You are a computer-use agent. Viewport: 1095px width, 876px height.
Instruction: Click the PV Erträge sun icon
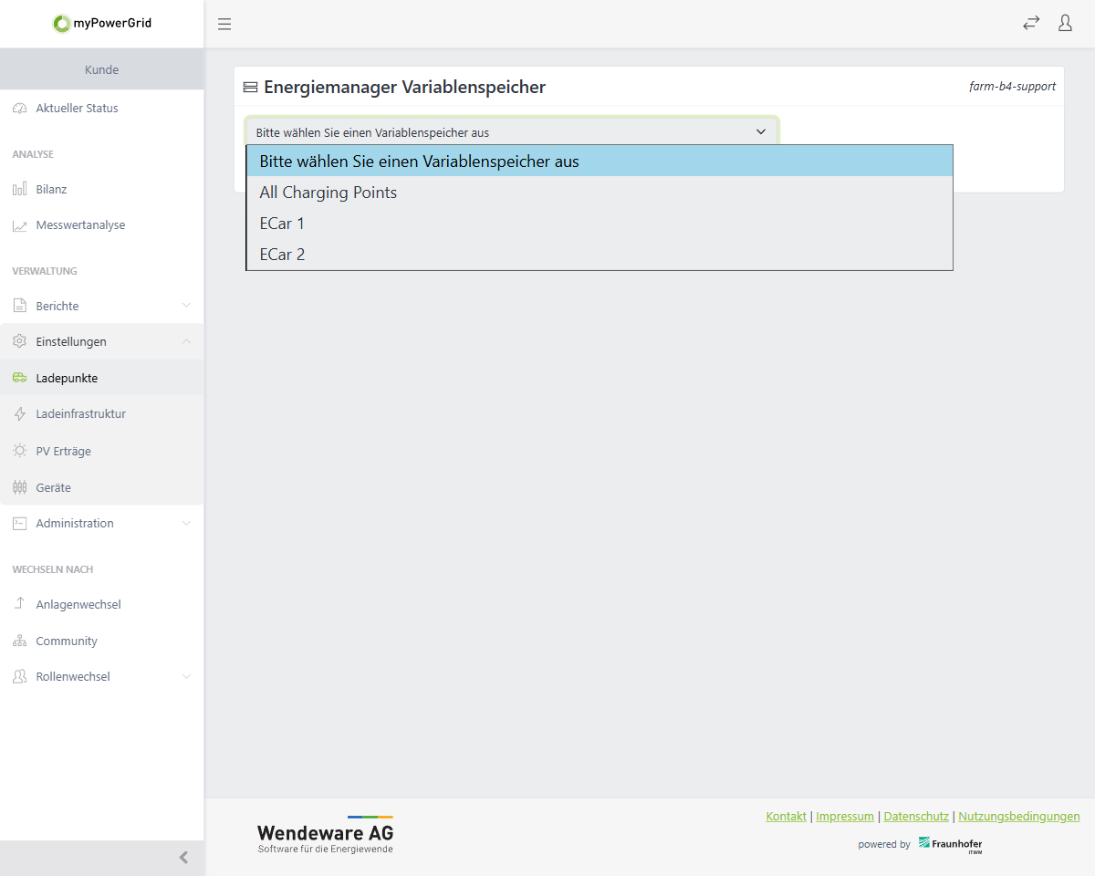pyautogui.click(x=19, y=451)
